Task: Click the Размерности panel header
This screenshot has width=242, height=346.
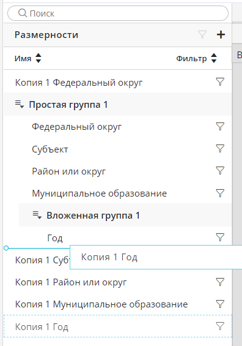Action: pos(118,35)
